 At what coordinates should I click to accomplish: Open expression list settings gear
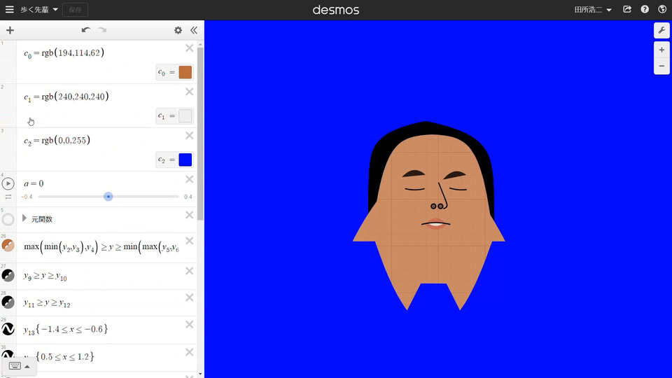tap(178, 30)
